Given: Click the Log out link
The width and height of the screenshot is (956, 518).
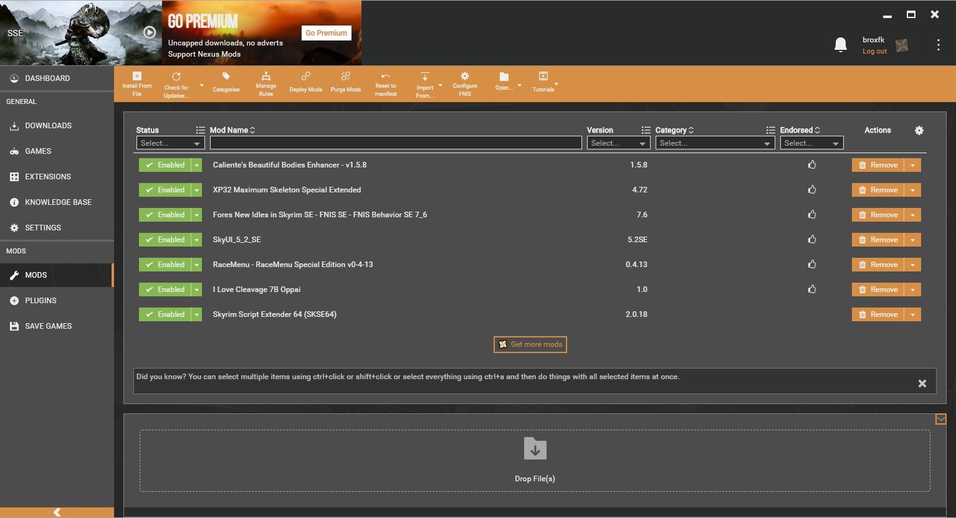Looking at the screenshot, I should (874, 52).
